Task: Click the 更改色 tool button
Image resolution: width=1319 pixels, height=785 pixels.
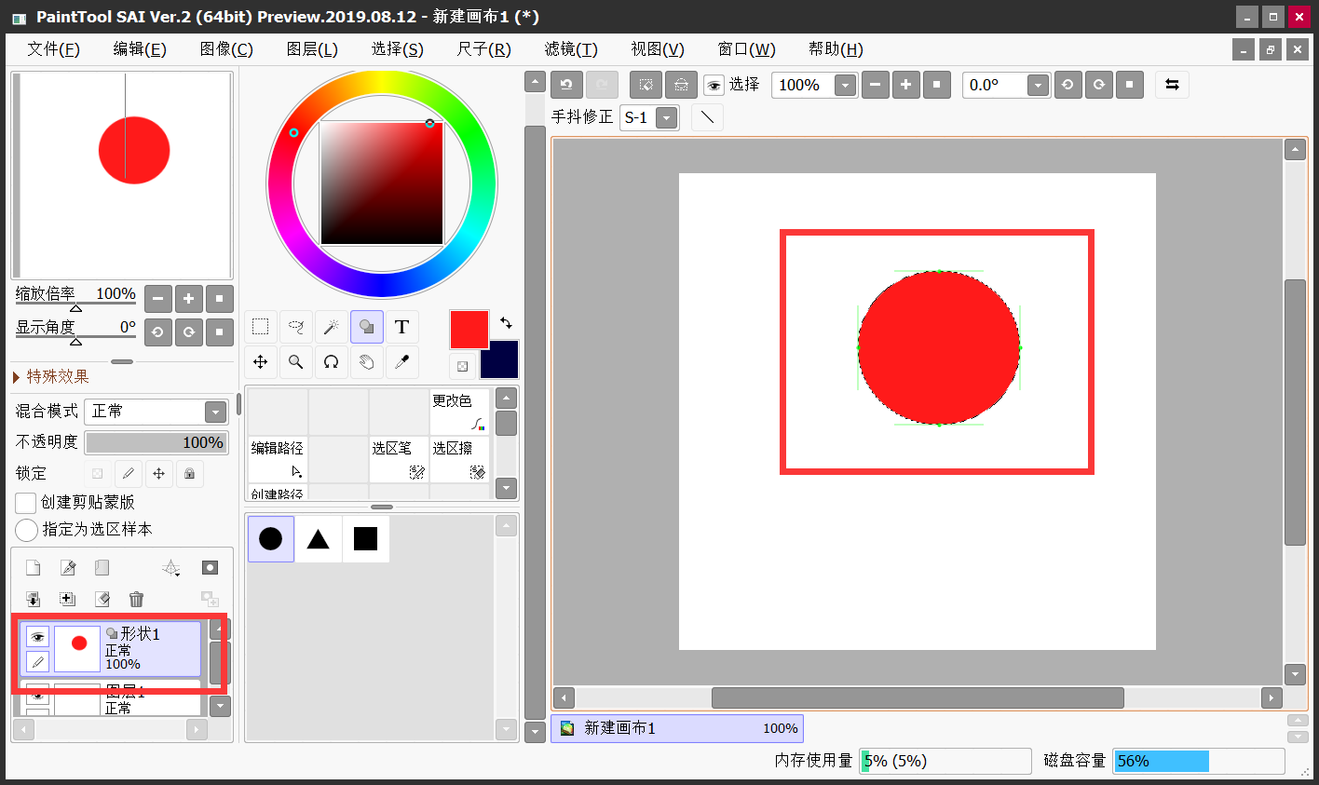Action: [x=459, y=412]
